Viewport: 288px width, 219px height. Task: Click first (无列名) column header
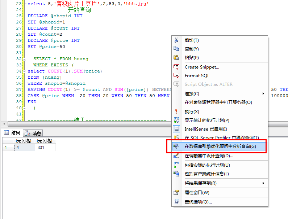coord(24,141)
